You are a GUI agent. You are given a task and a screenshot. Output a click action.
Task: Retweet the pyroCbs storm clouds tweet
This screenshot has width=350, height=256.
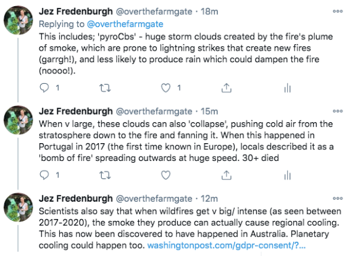click(x=105, y=88)
